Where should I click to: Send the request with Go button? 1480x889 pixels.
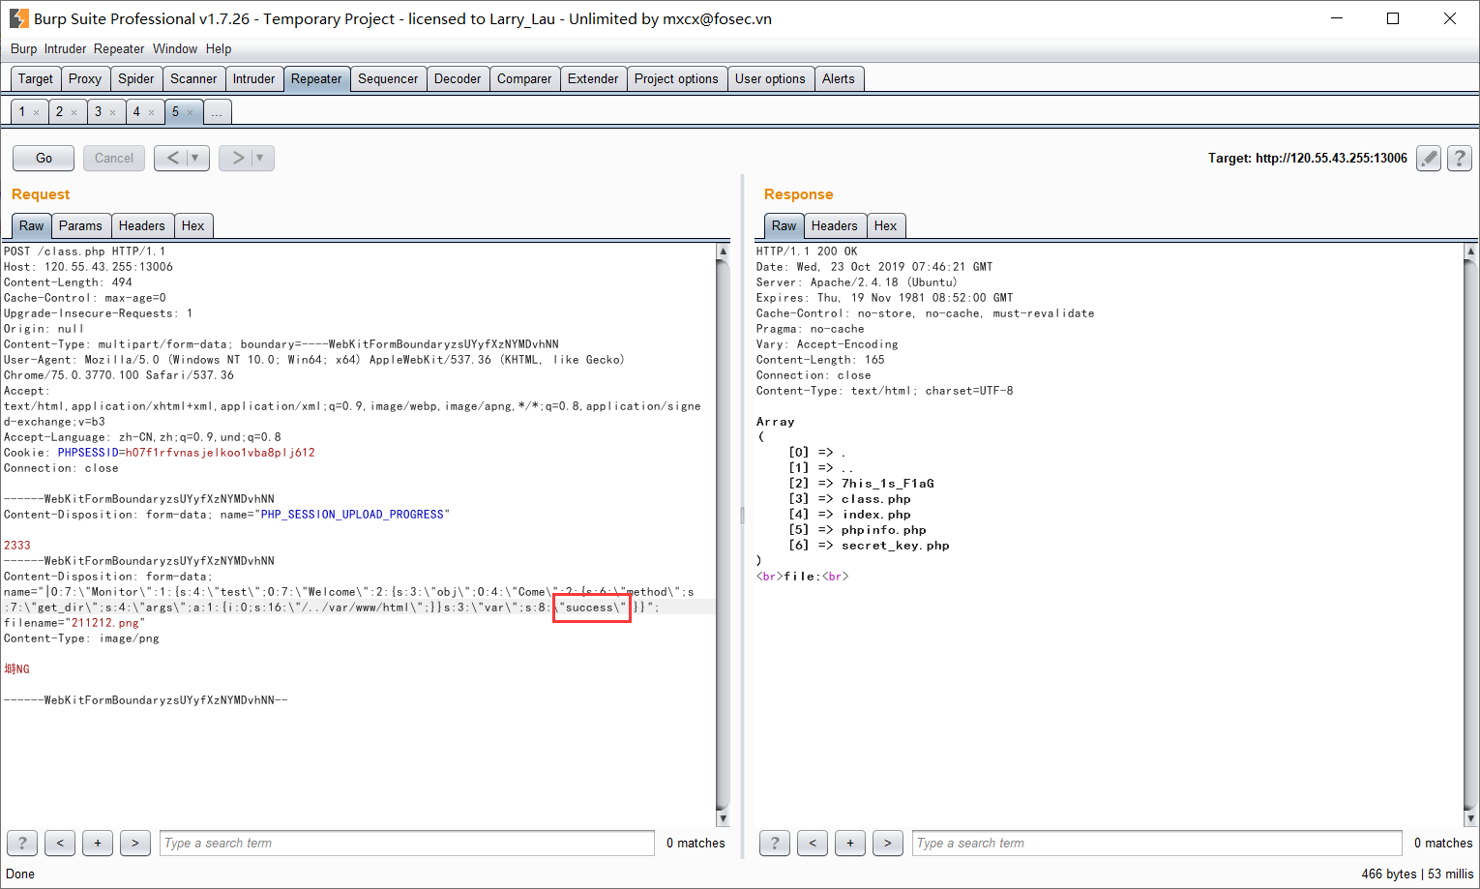coord(44,158)
